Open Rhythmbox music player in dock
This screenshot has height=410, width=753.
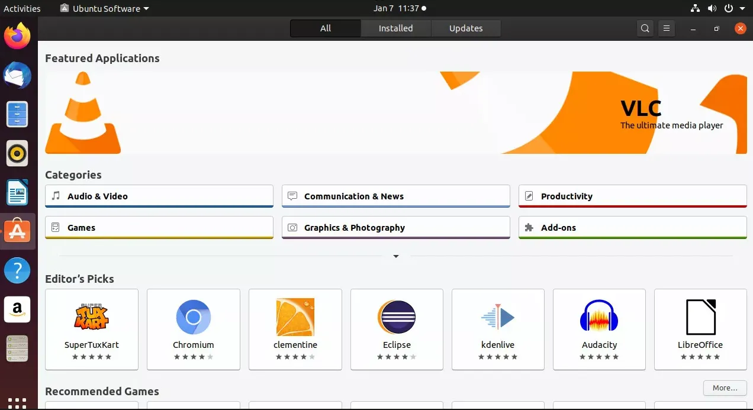[x=17, y=153]
